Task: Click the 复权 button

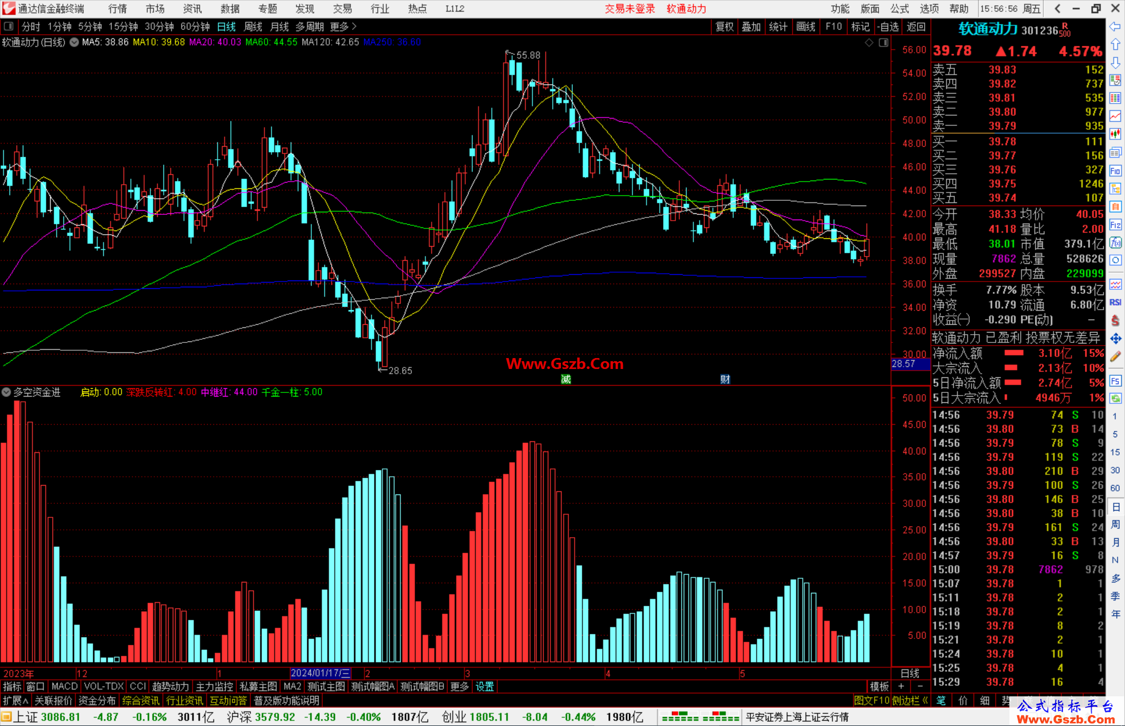Action: tap(724, 27)
